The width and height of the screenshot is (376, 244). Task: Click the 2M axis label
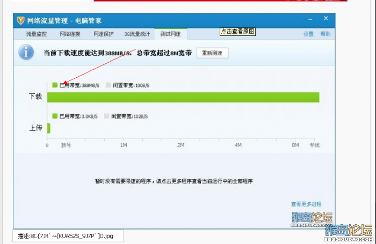(181, 145)
